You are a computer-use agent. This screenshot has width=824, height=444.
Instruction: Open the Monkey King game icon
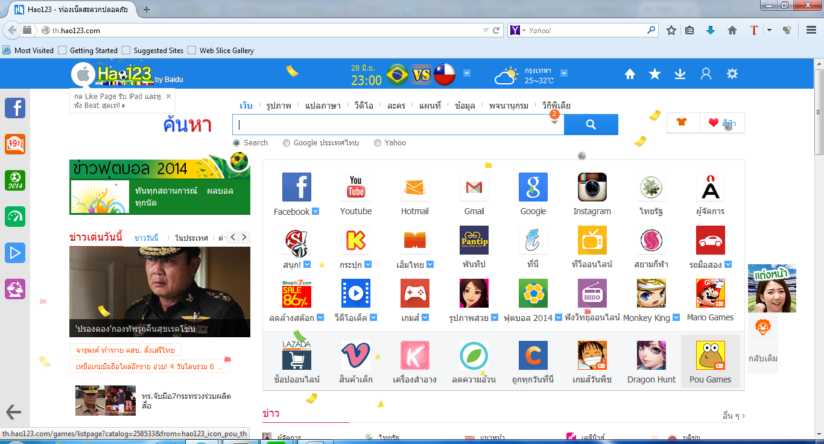point(651,293)
